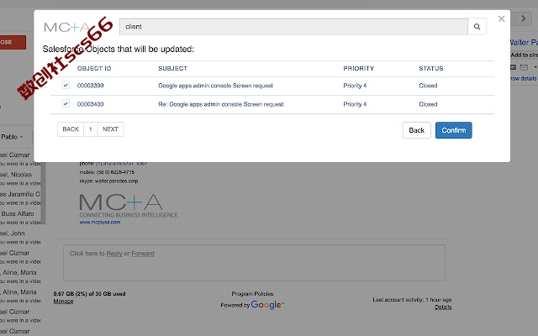538x336 pixels.
Task: Click the MC+A signature logo image
Action: point(129,205)
